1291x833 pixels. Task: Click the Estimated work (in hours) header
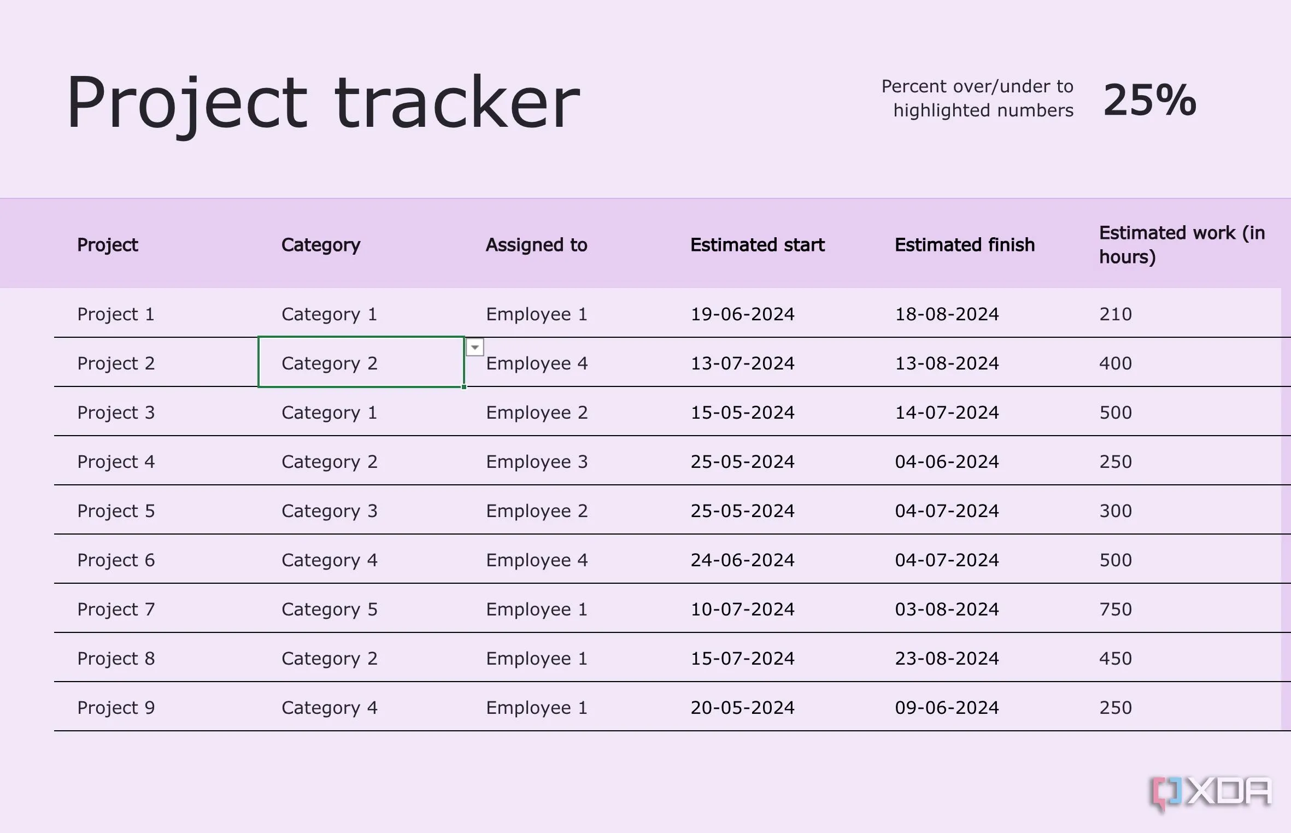click(x=1182, y=244)
